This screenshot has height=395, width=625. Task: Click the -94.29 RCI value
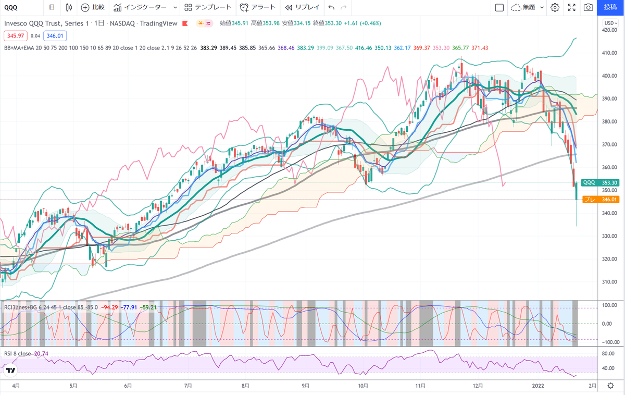pos(109,307)
